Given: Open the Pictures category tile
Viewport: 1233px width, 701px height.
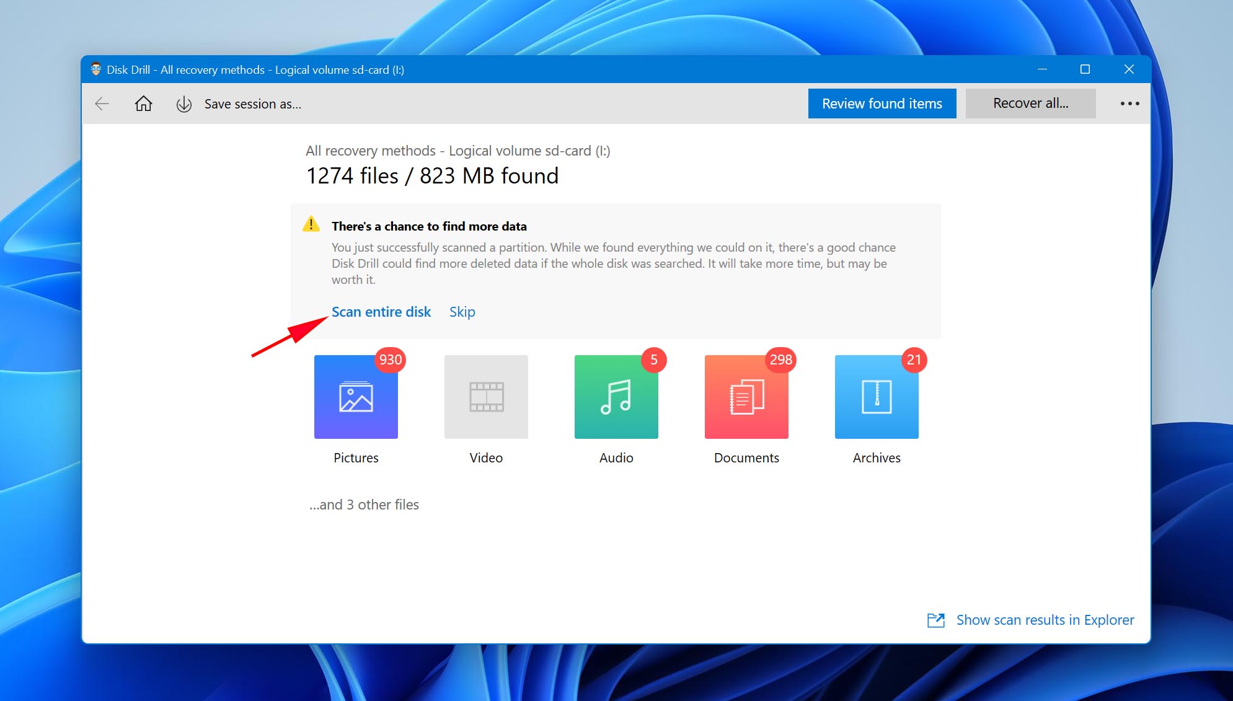Looking at the screenshot, I should [x=356, y=397].
